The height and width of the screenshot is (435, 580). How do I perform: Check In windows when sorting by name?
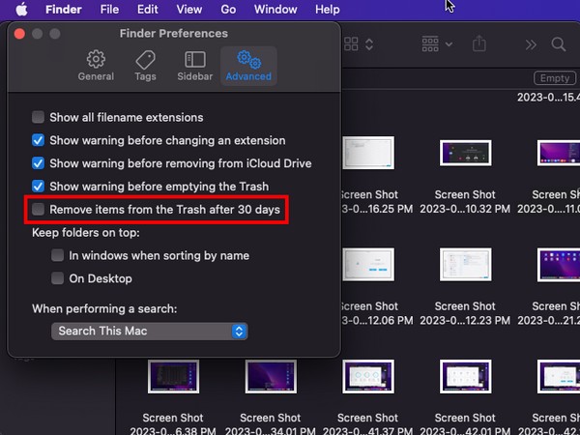point(57,255)
